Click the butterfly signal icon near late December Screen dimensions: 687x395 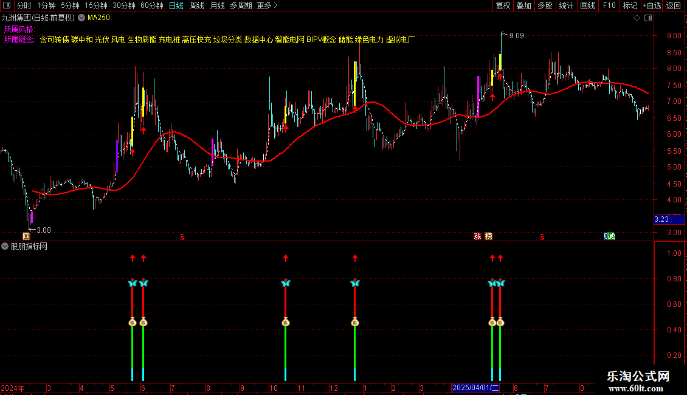[x=355, y=283]
